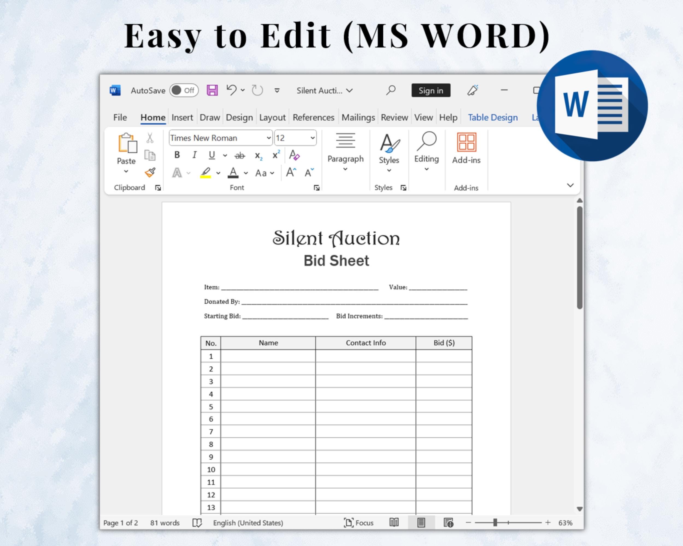Toggle Subscript formatting

tap(258, 156)
